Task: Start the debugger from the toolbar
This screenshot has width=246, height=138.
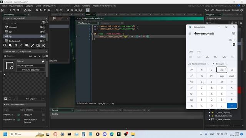Action: click(37, 10)
